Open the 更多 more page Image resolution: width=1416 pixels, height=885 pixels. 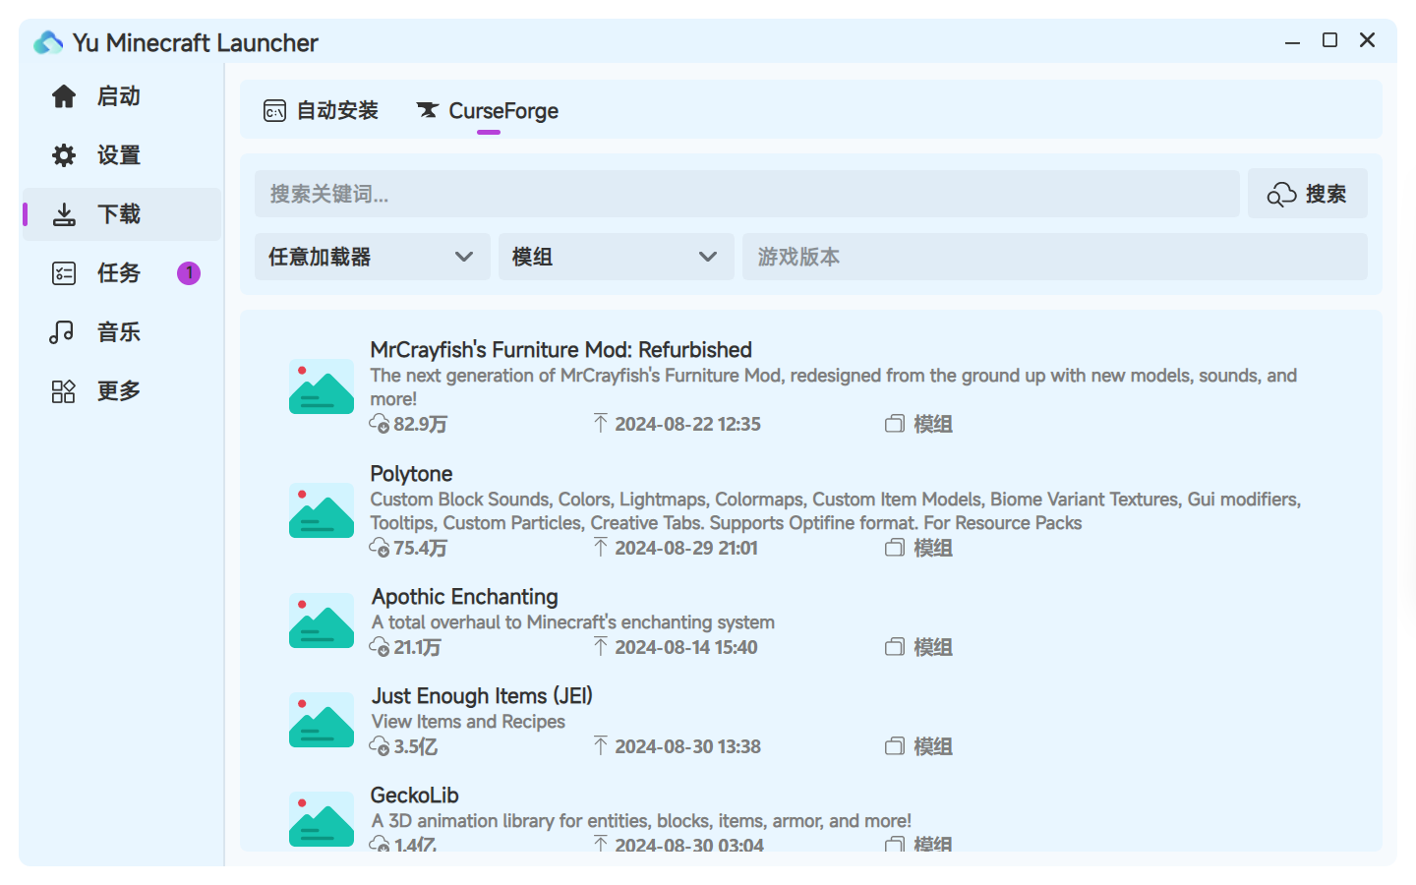[122, 391]
